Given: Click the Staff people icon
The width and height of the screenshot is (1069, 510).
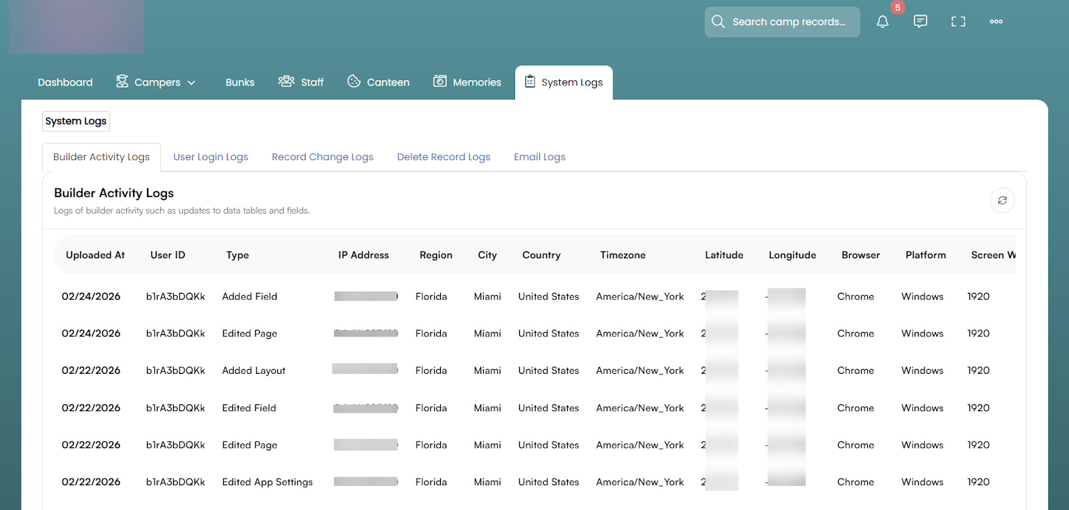Looking at the screenshot, I should coord(286,81).
